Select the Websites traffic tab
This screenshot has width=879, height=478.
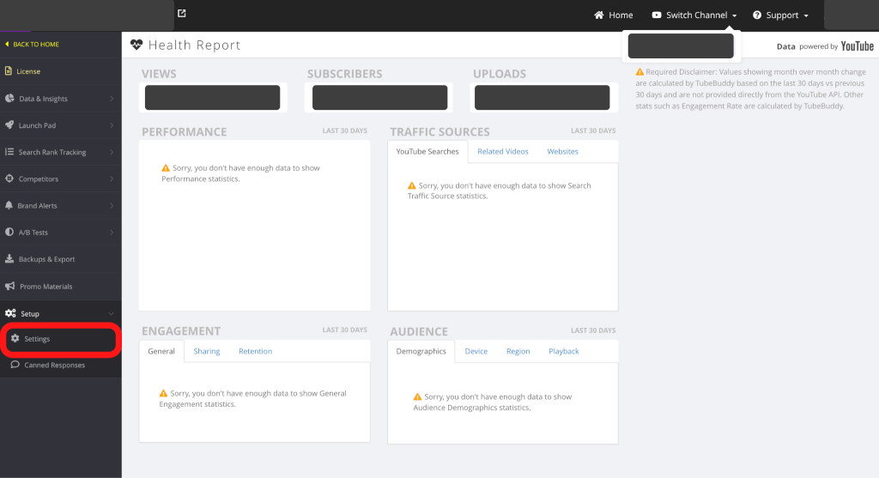coord(562,152)
